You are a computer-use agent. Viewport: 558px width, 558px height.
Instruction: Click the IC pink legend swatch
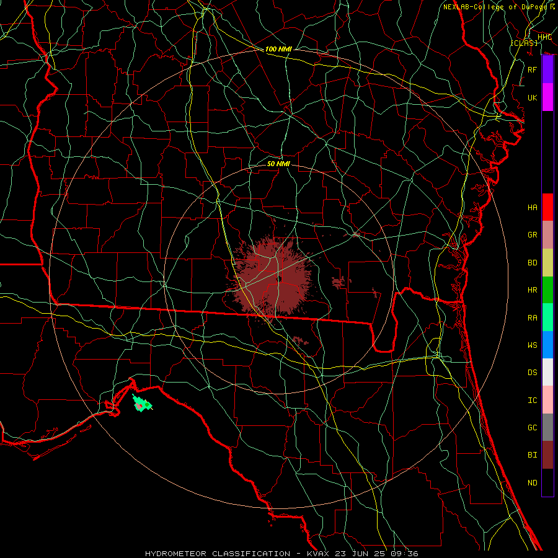tap(547, 400)
